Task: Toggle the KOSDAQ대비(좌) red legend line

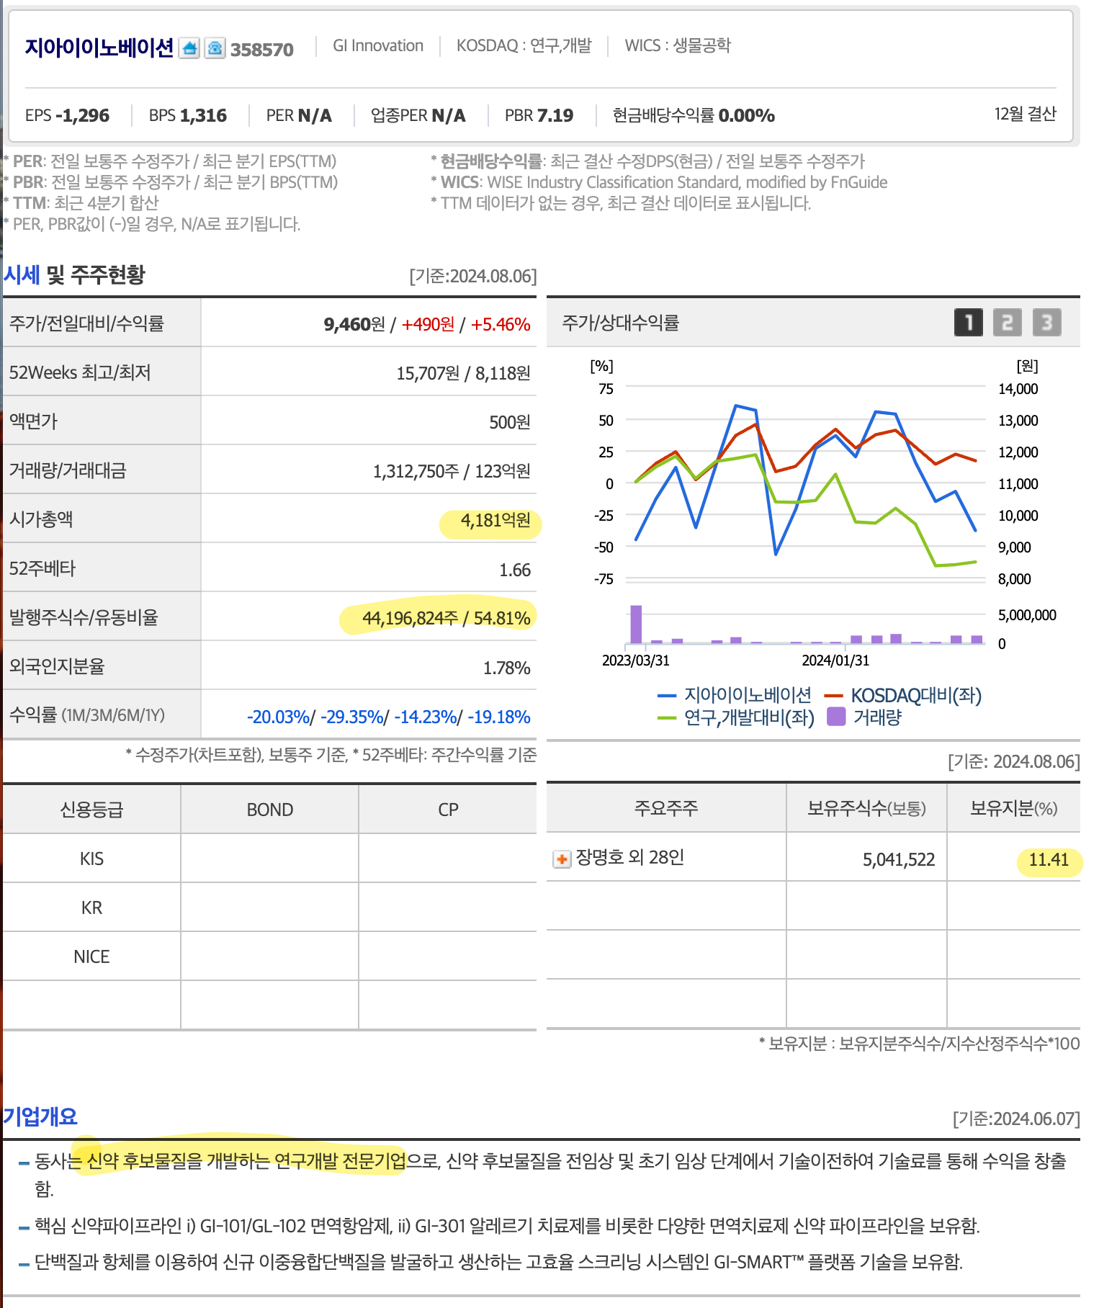Action: [x=903, y=695]
